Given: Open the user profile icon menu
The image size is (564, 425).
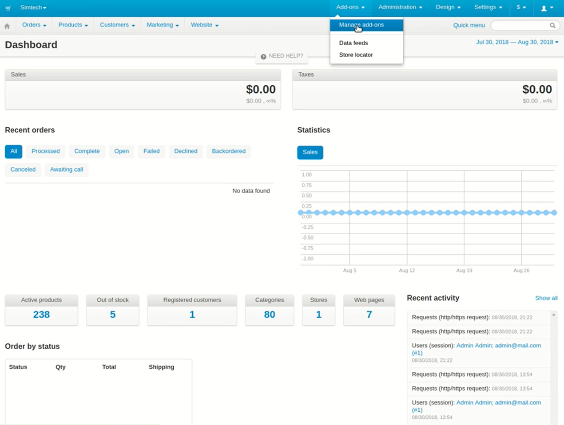Looking at the screenshot, I should [x=547, y=8].
